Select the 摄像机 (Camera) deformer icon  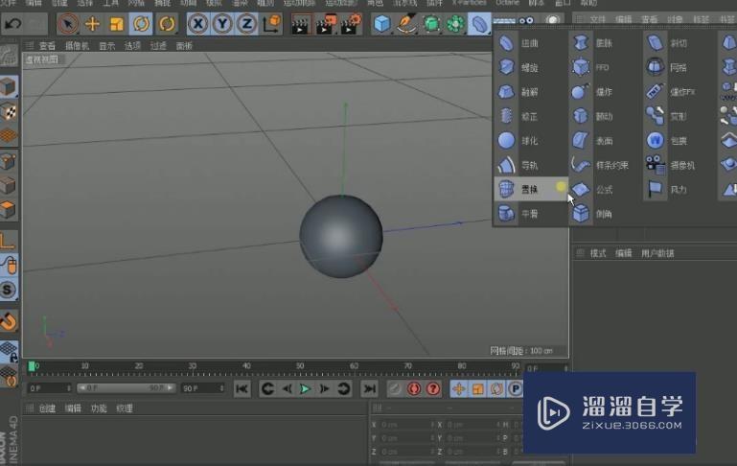(x=655, y=165)
